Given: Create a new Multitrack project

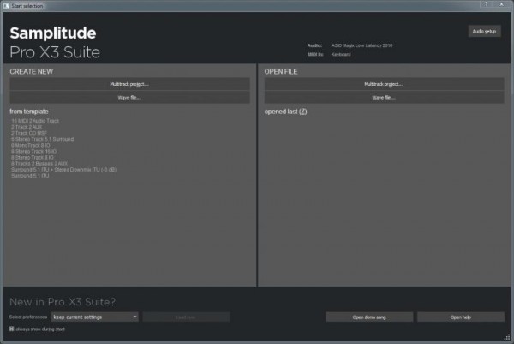Looking at the screenshot, I should [129, 84].
